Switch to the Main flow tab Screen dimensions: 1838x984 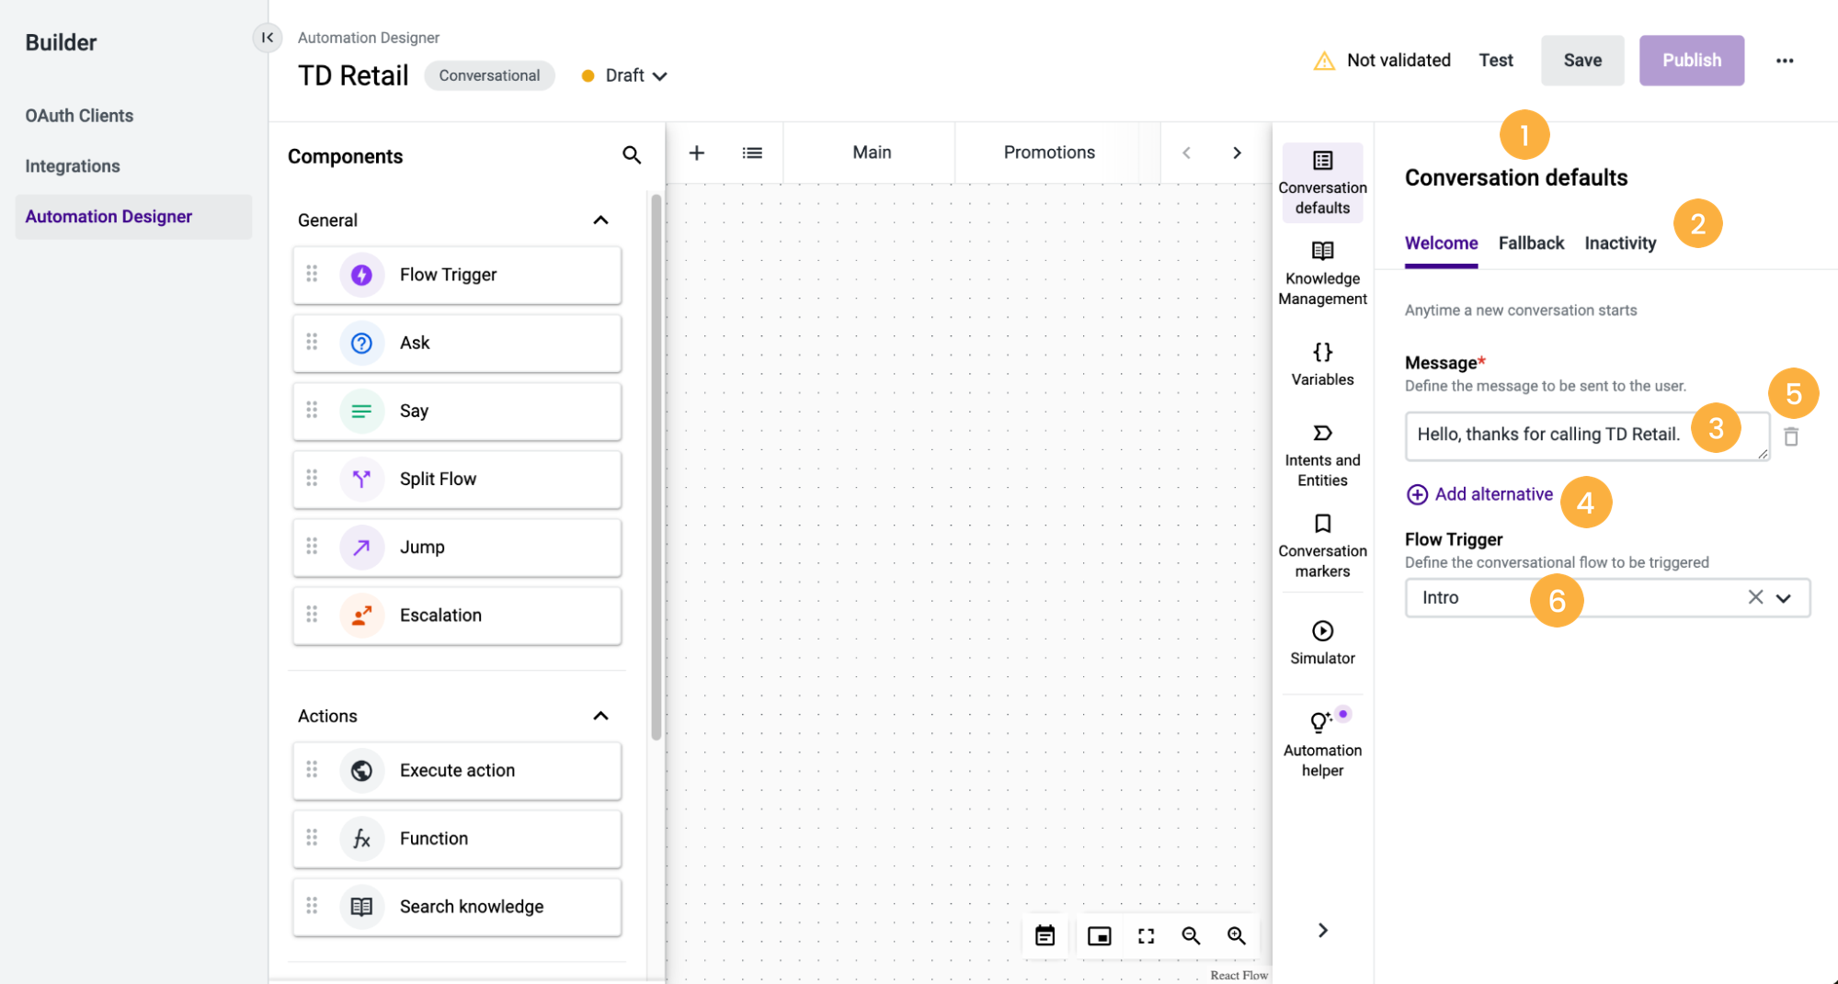click(871, 153)
